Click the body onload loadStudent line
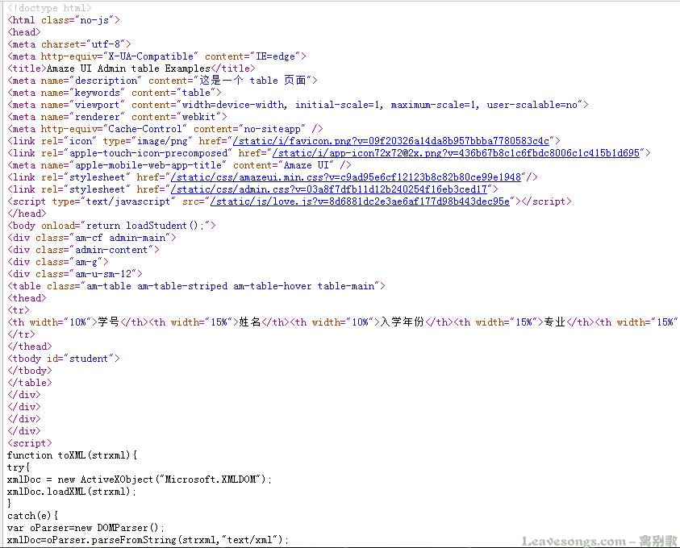680x548 pixels. click(111, 226)
